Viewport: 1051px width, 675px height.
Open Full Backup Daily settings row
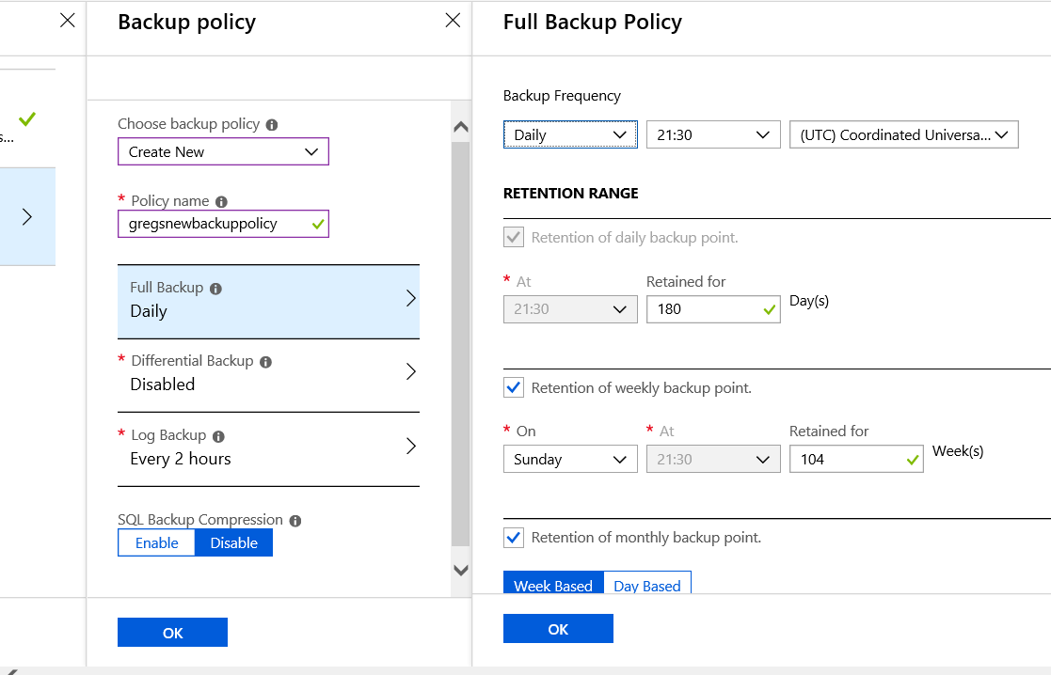tap(268, 302)
